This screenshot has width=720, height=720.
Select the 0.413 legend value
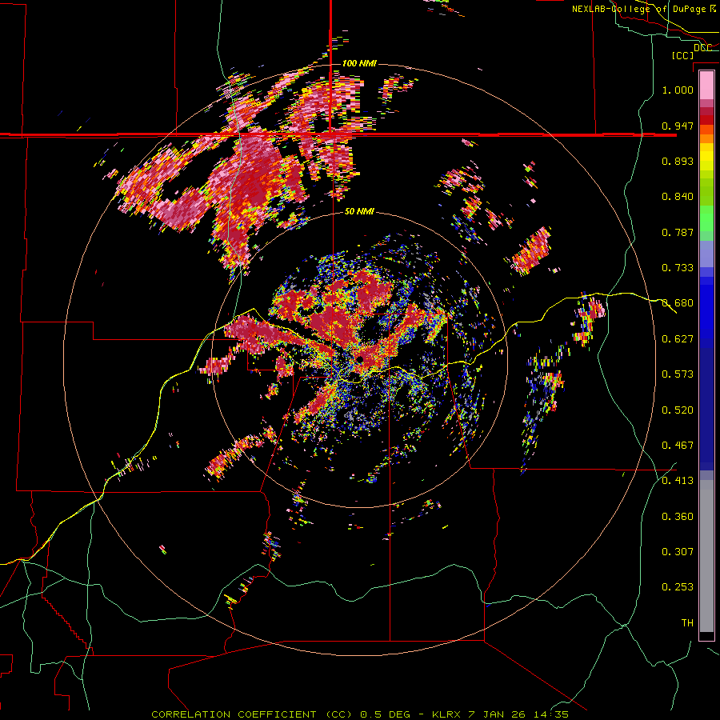pyautogui.click(x=678, y=481)
